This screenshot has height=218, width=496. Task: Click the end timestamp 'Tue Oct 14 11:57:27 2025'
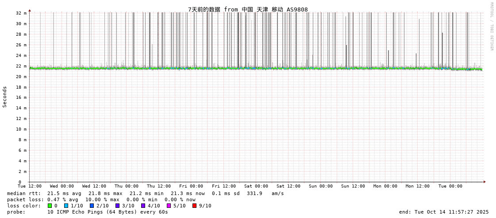(x=444, y=212)
